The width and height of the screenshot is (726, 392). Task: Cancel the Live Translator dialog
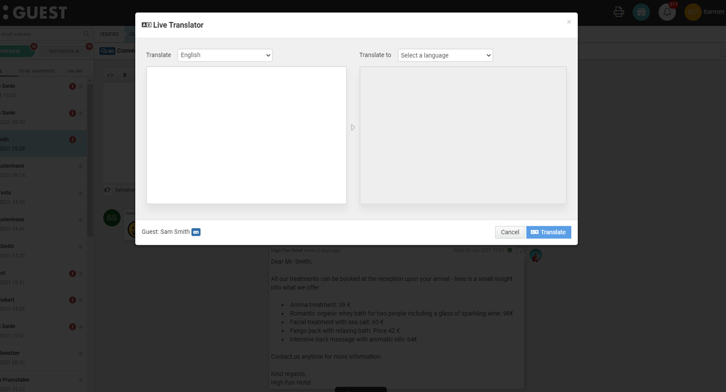[x=510, y=232]
